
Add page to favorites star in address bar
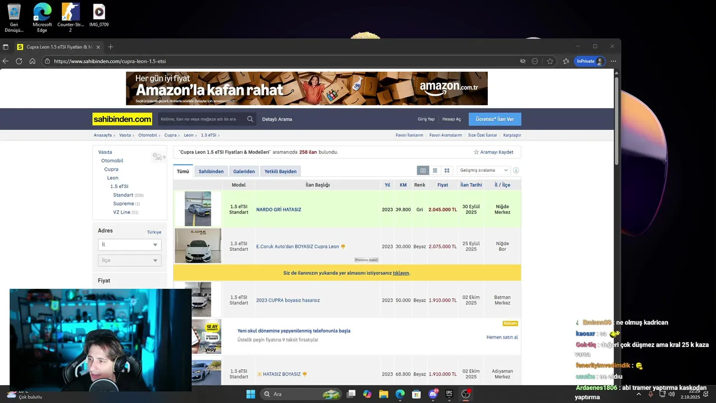(550, 61)
